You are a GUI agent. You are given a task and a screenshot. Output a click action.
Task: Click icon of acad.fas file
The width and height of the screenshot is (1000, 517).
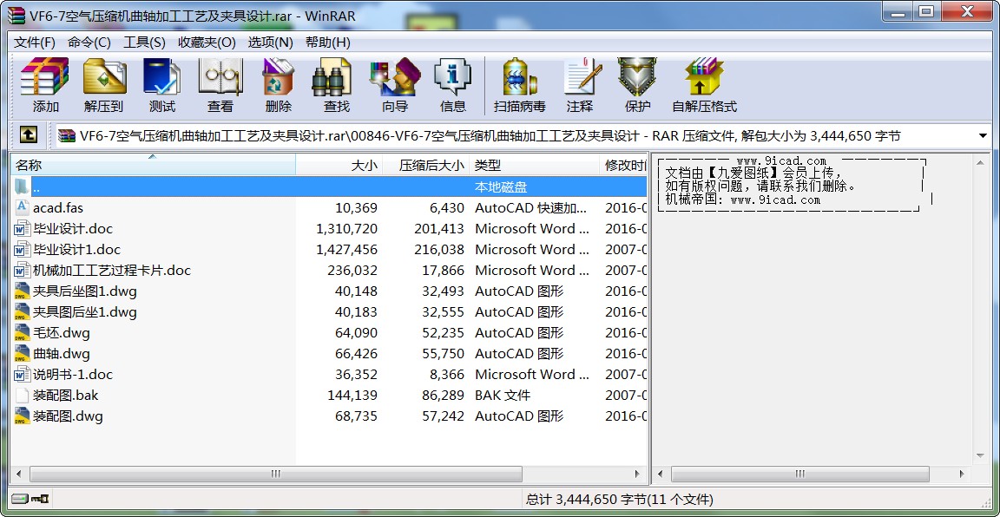click(23, 207)
